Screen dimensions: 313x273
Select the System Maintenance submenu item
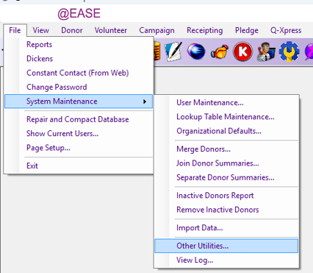click(x=79, y=102)
